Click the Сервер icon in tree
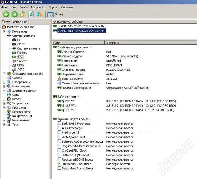The width and height of the screenshot is (197, 179). 9,78
